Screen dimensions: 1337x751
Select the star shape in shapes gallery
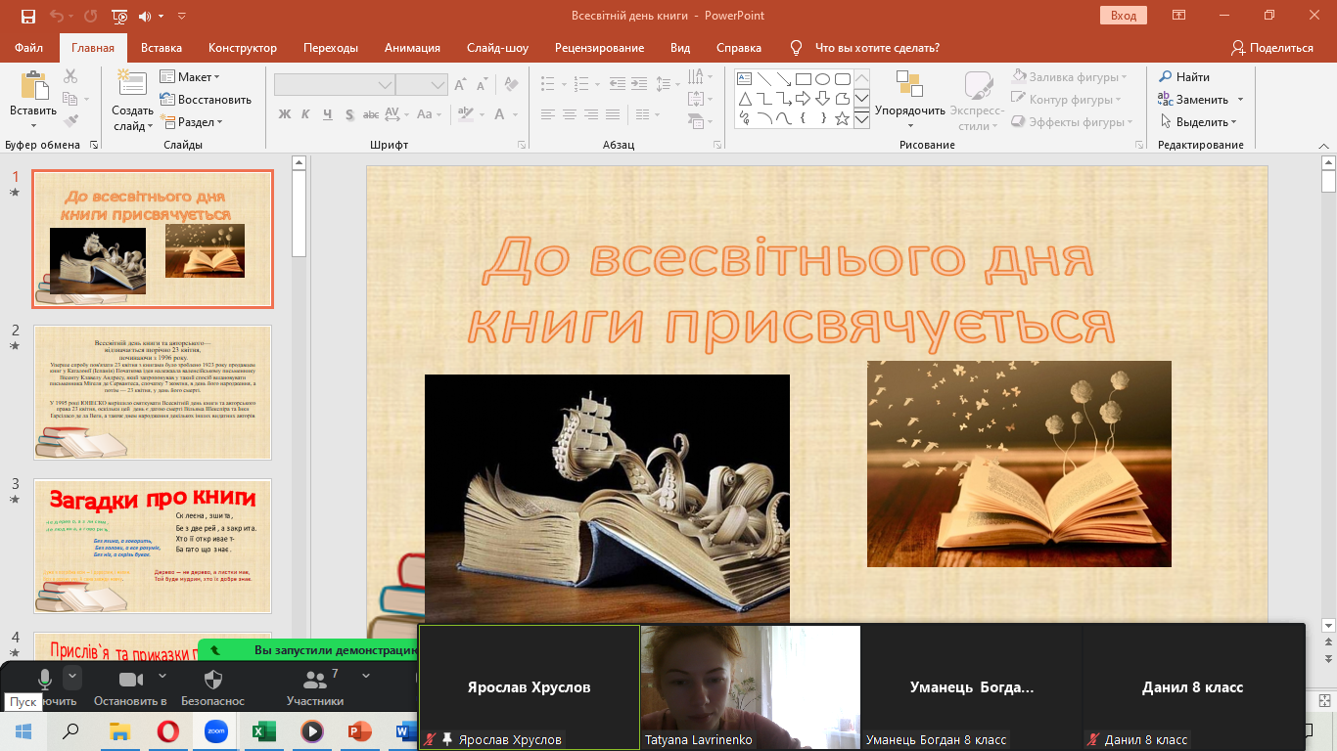(843, 118)
